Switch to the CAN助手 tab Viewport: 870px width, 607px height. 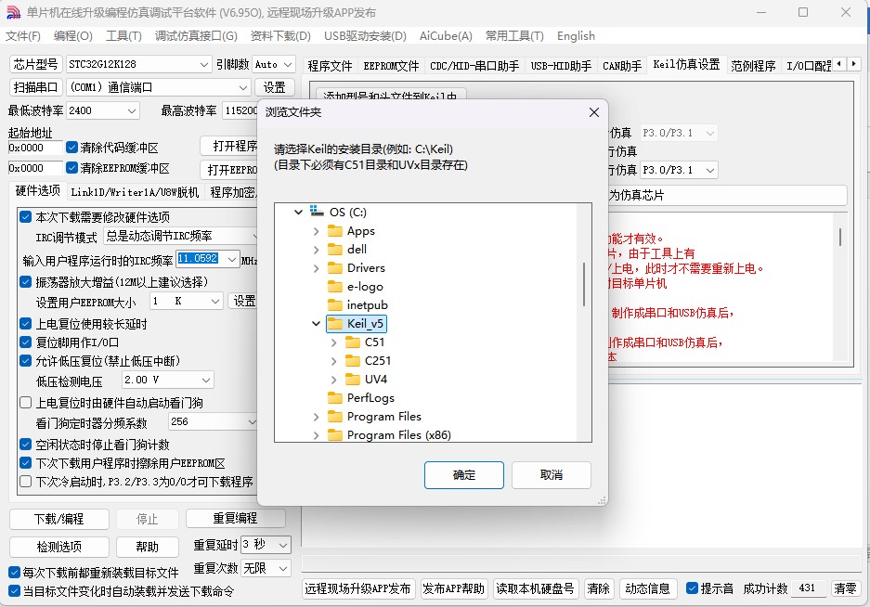(622, 66)
